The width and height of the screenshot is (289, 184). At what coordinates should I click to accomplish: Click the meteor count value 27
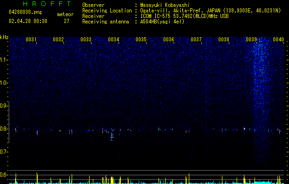[67, 21]
